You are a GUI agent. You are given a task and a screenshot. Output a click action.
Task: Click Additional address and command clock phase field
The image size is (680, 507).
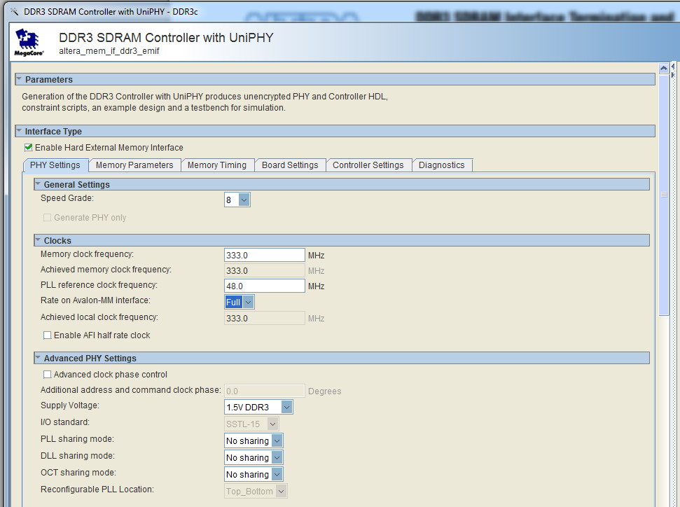tap(265, 391)
